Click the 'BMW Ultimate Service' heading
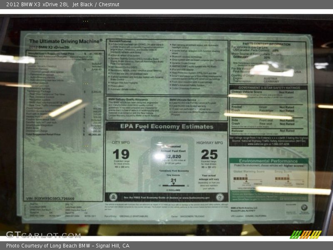 tap(183, 100)
